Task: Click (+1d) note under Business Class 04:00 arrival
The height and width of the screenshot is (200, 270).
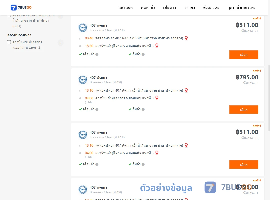Action: pos(88,102)
